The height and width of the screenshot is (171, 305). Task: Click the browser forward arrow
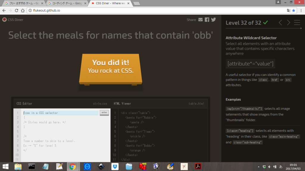click(x=10, y=10)
